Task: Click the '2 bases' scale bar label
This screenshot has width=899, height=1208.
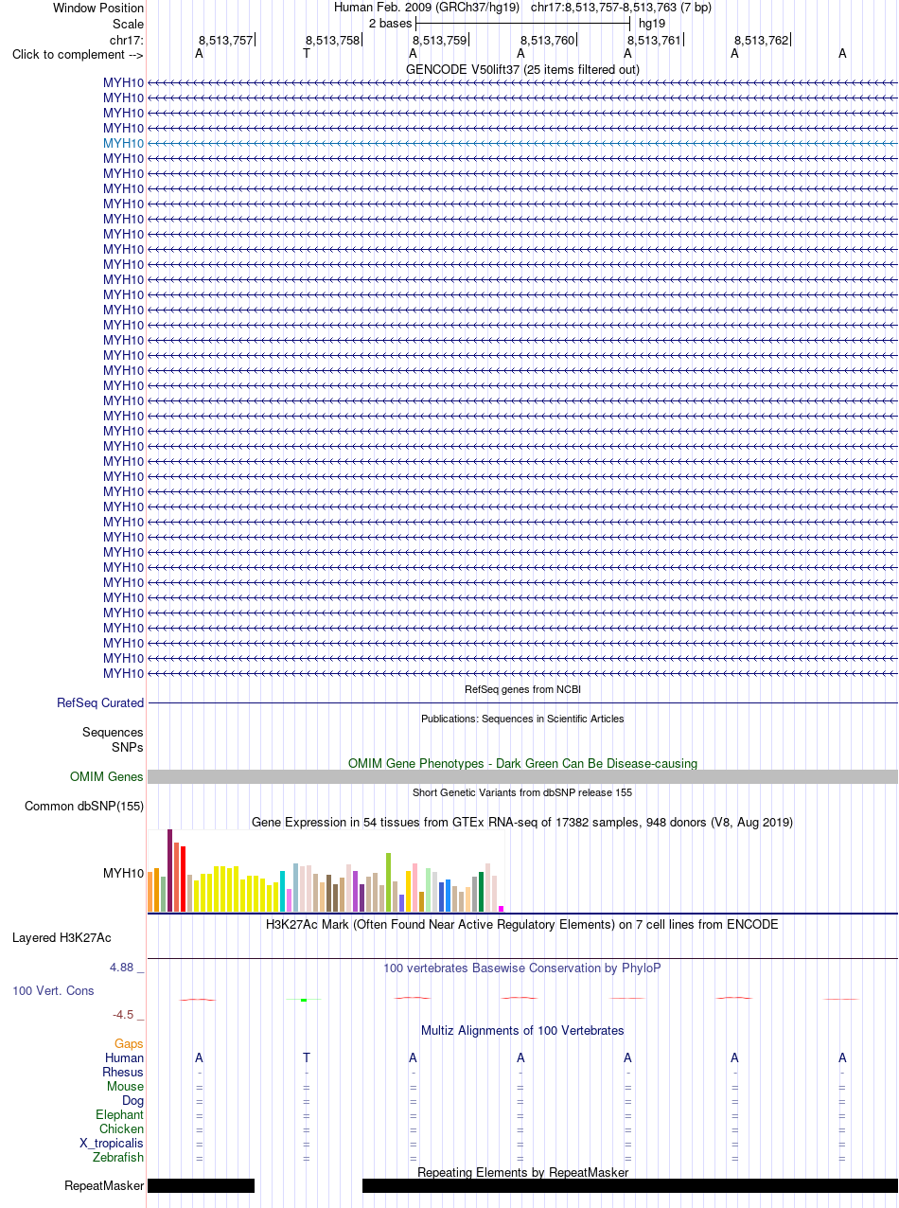Action: coord(390,24)
